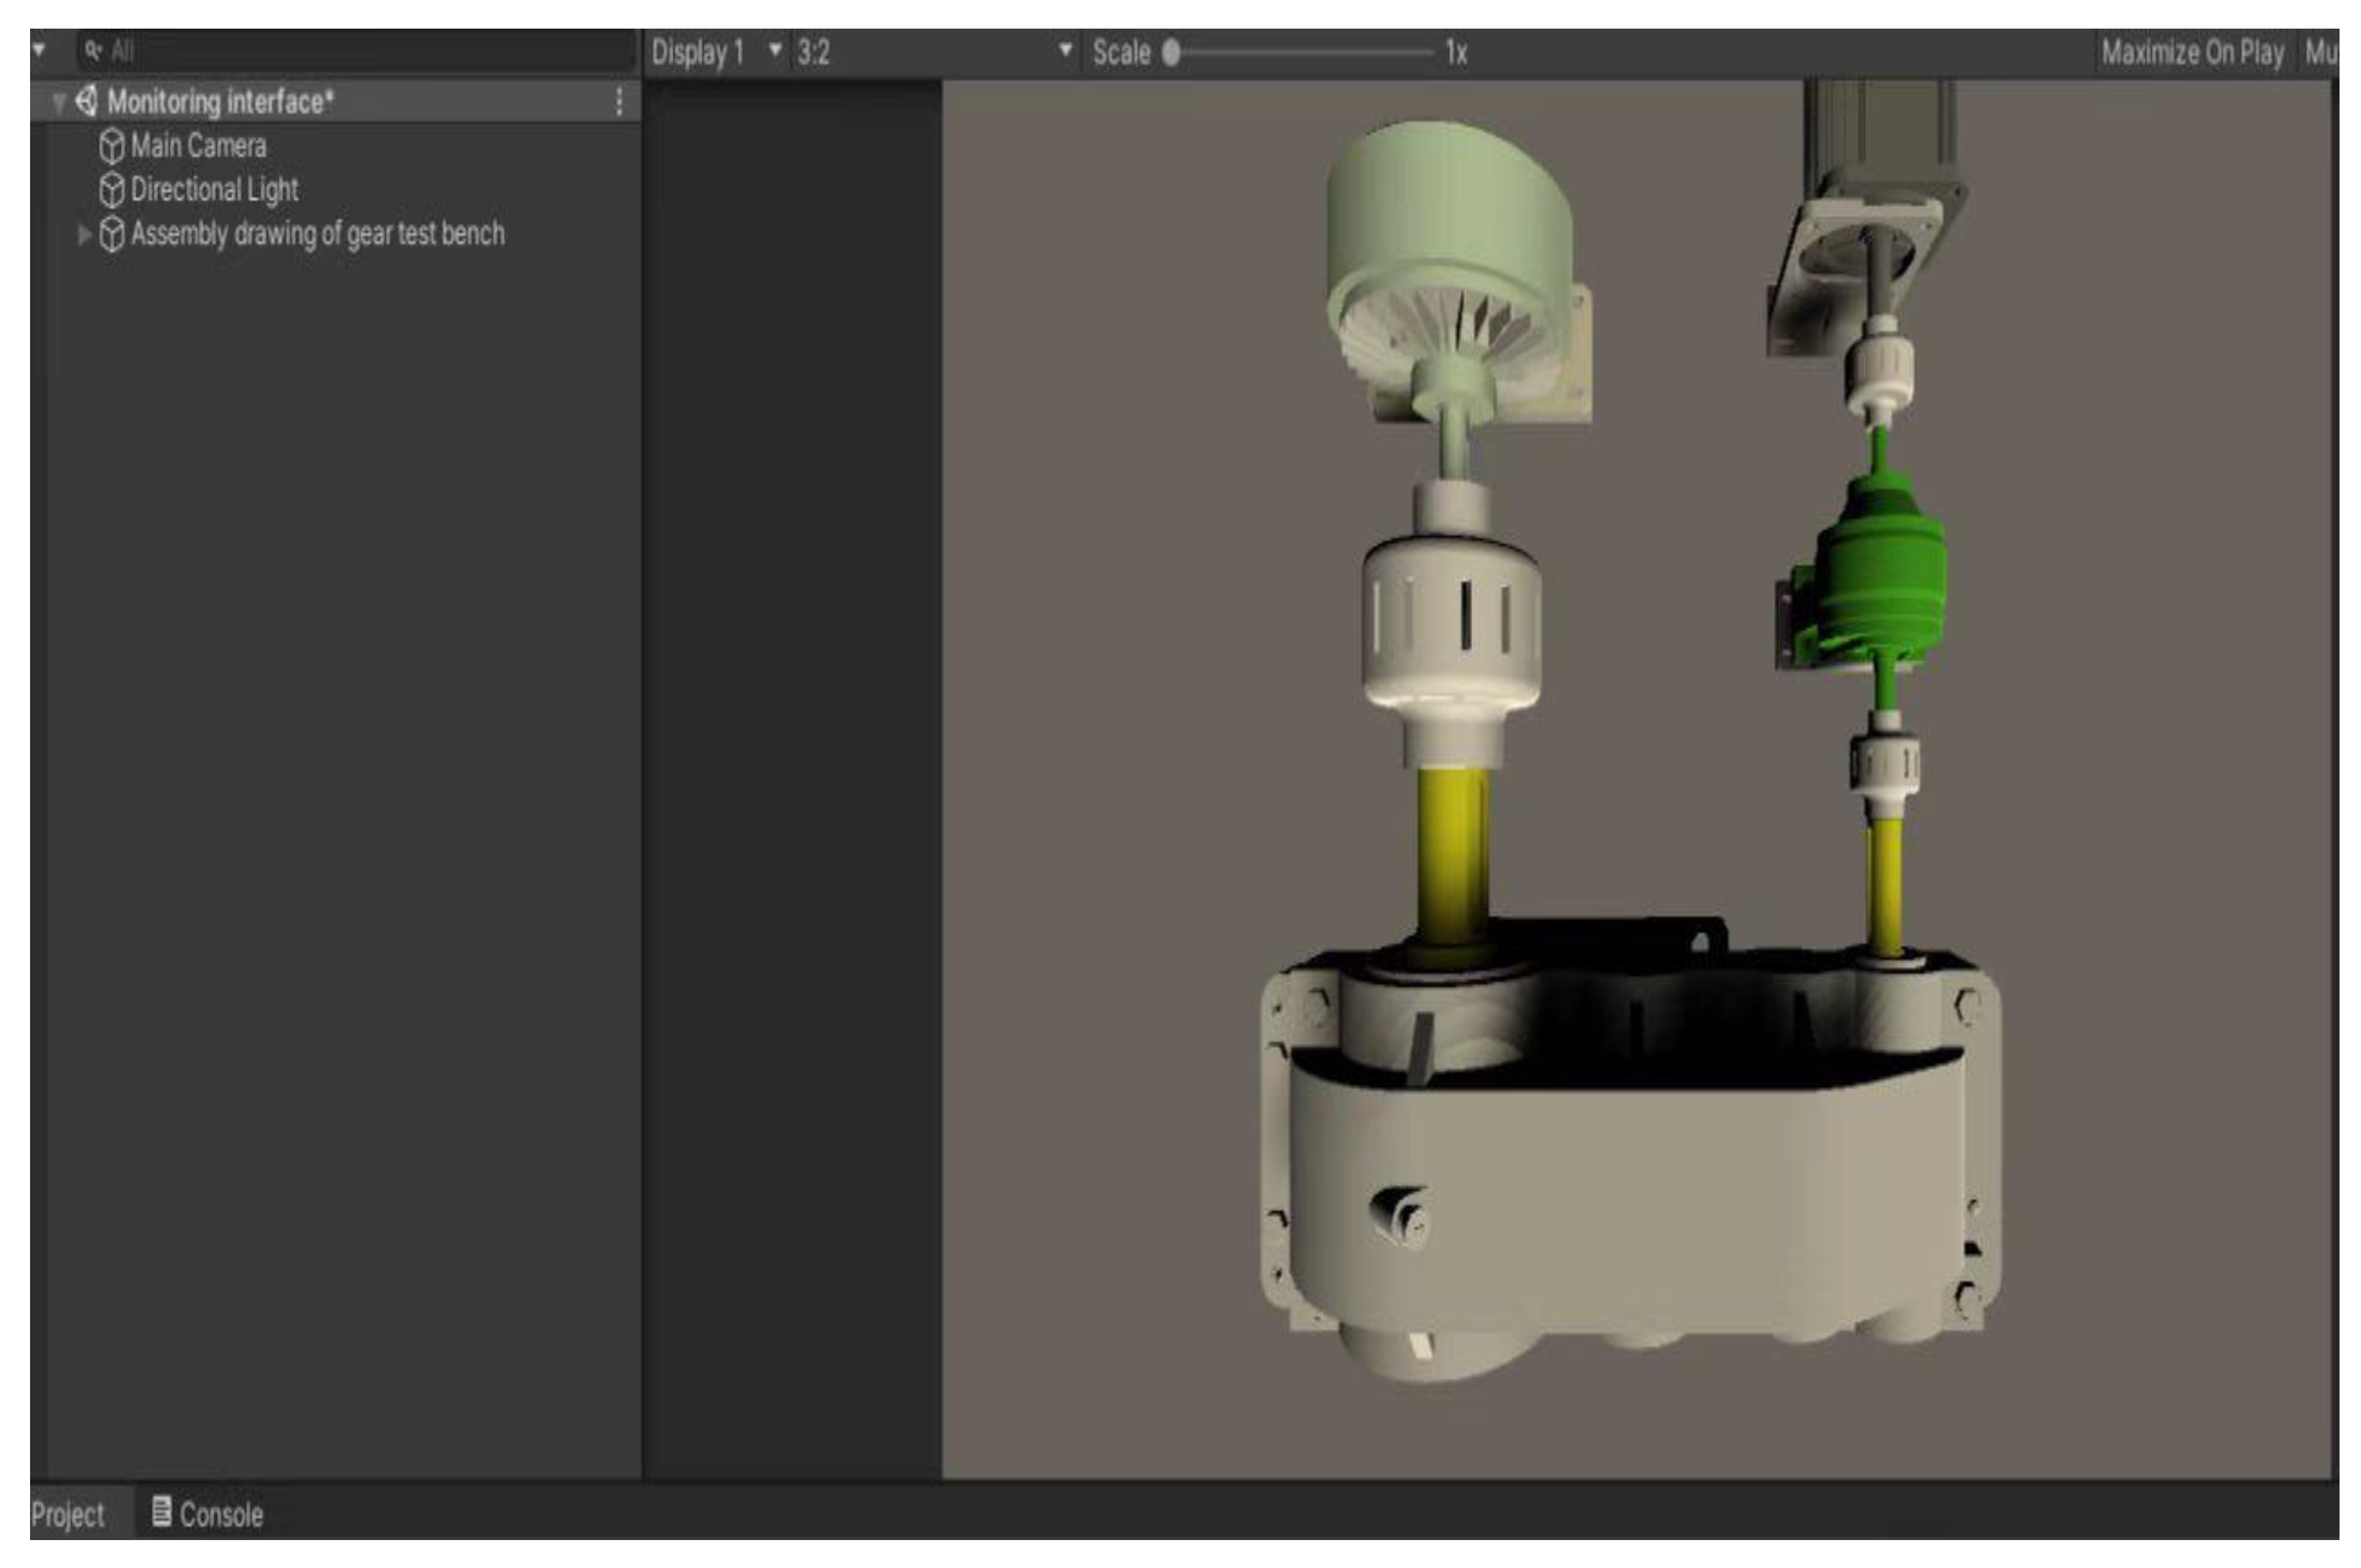Open the three-dot menu on the Monitoring interface row
2361x1568 pixels.
coord(619,101)
